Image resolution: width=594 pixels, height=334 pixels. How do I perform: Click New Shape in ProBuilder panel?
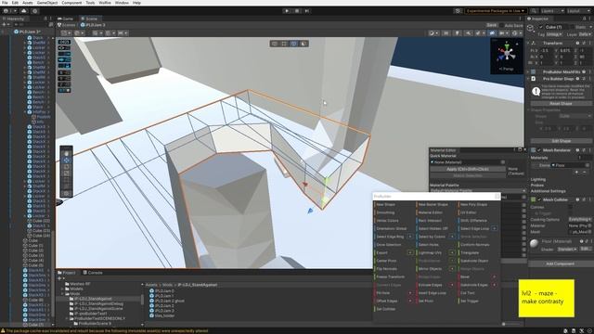385,204
